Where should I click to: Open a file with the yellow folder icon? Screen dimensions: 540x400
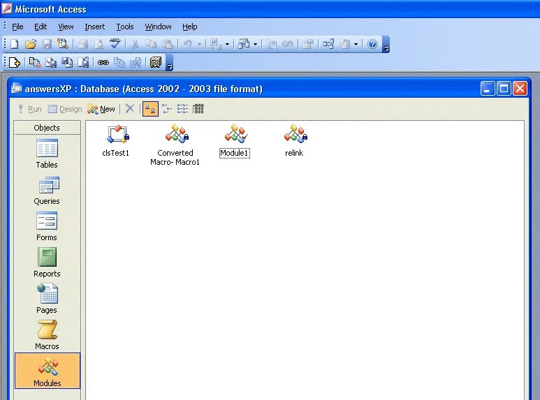(x=31, y=44)
